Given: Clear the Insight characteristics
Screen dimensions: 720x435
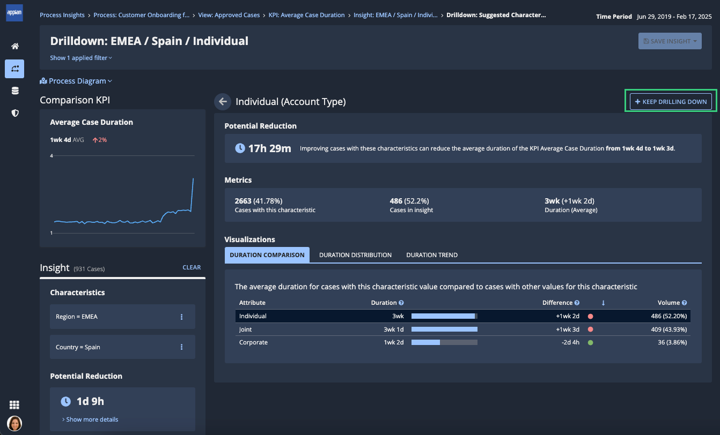Looking at the screenshot, I should coord(192,267).
